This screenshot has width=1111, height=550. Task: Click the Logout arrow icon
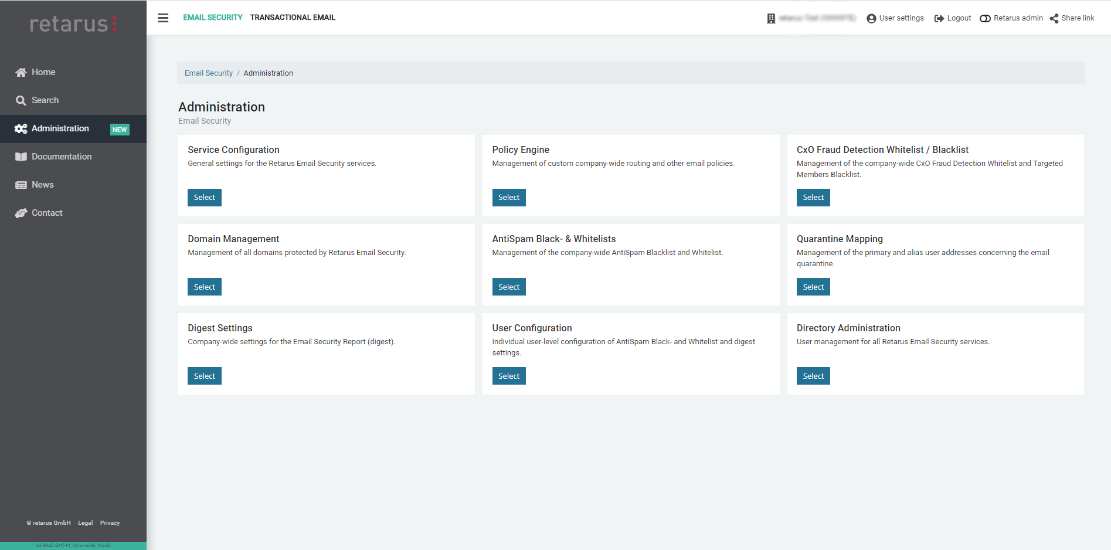[x=939, y=18]
